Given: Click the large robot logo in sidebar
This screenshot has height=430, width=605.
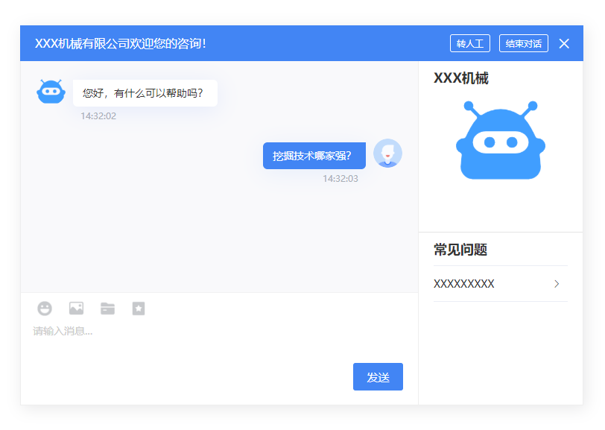Looking at the screenshot, I should click(500, 141).
